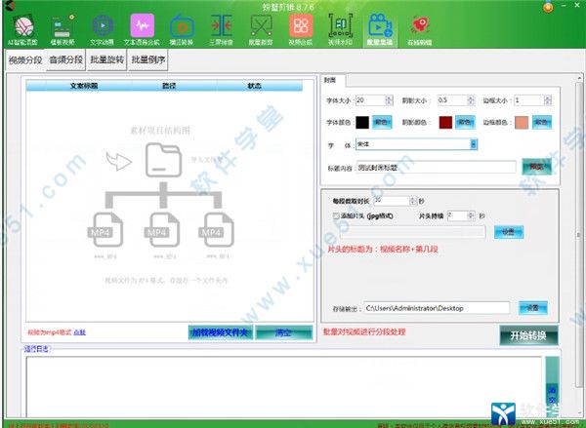Viewport: 586px width, 428px height.
Task: Increase 每段截取时长 seconds with up arrow
Action: pyautogui.click(x=413, y=199)
